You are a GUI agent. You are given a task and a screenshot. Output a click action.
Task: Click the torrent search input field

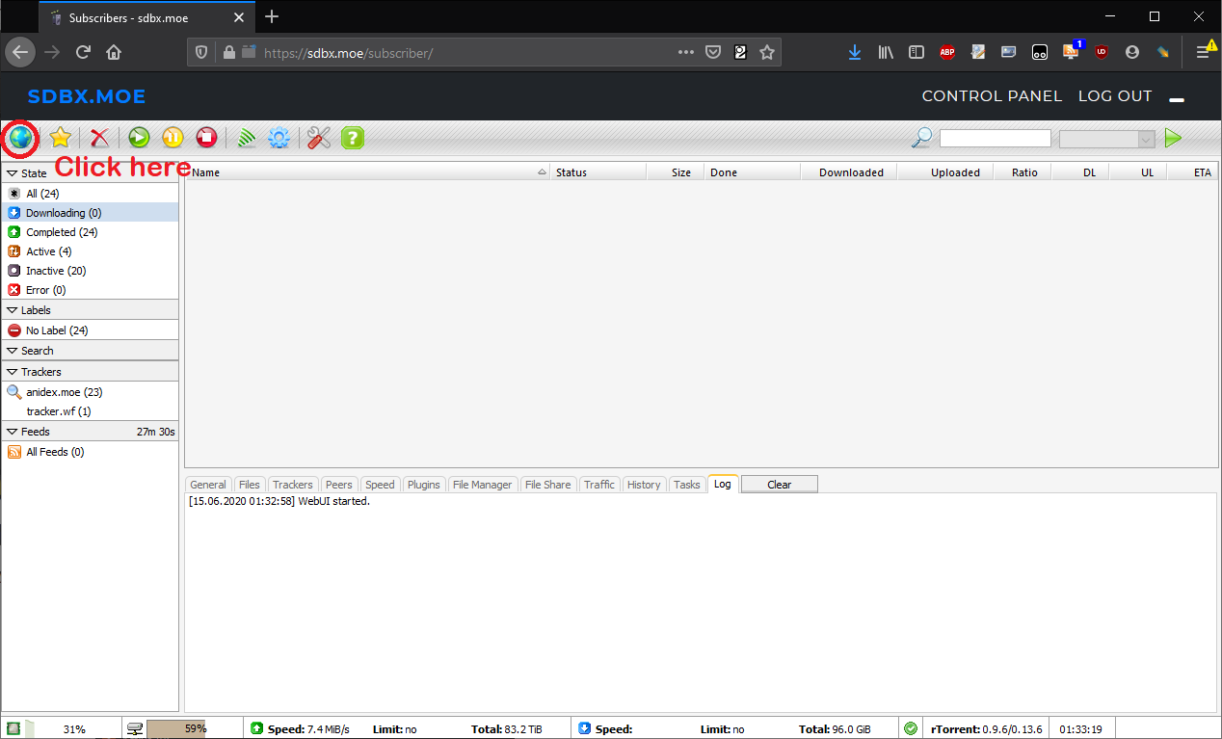pos(996,139)
